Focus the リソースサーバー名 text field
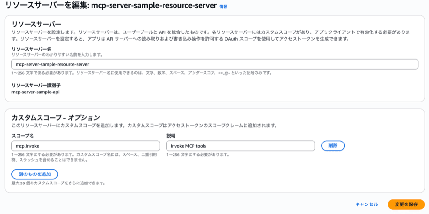429x214 pixels. (214, 64)
